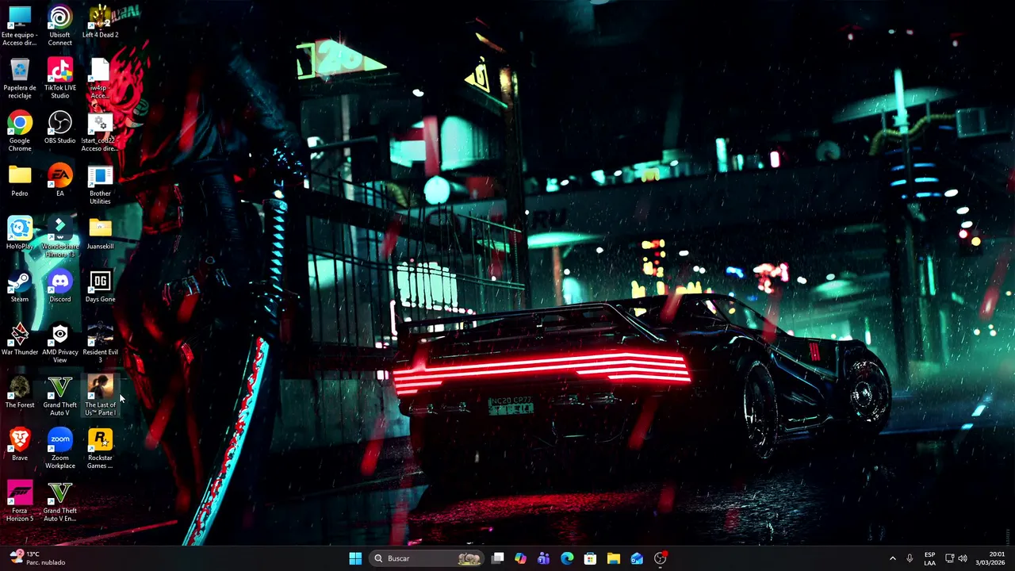
Task: Select the Este equipo desktop shortcut
Action: (20, 25)
